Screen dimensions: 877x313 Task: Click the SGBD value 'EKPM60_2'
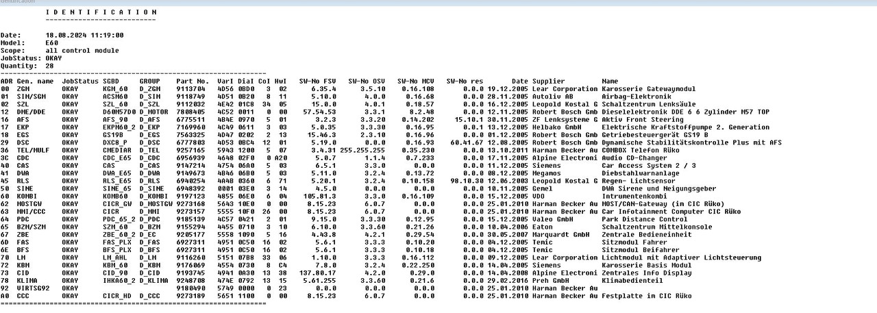pos(119,127)
